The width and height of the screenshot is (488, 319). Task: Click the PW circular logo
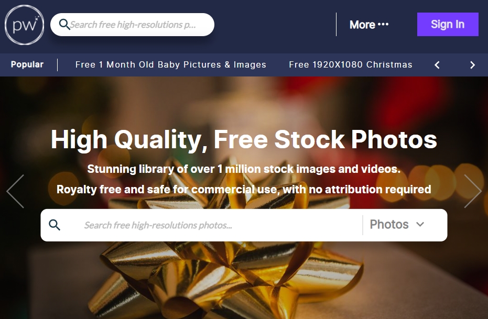pos(24,25)
